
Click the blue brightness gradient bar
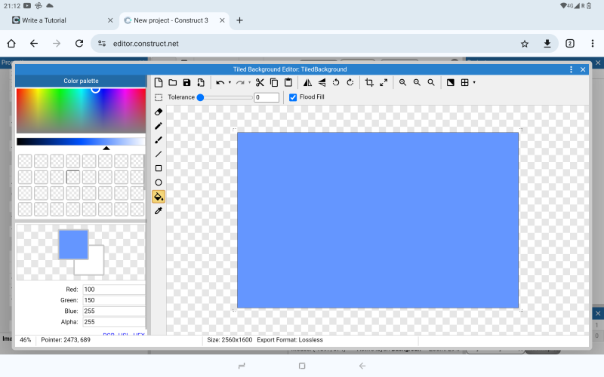tap(81, 142)
